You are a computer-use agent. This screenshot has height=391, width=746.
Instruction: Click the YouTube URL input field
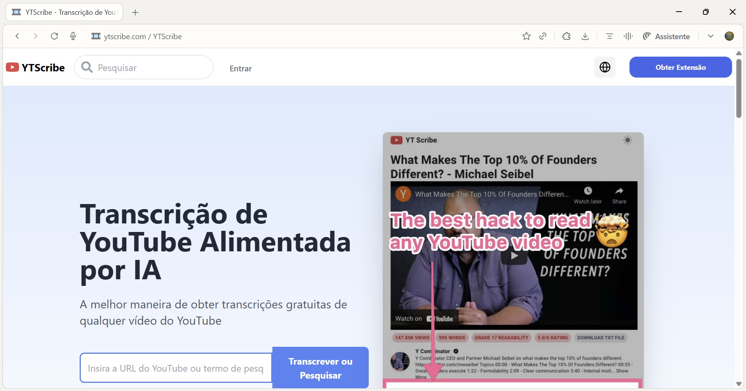[176, 368]
